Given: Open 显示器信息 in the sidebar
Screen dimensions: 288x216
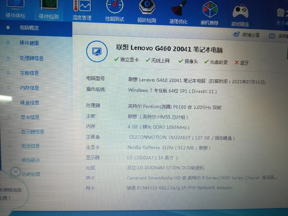Looking at the screenshot, I should tap(32, 132).
